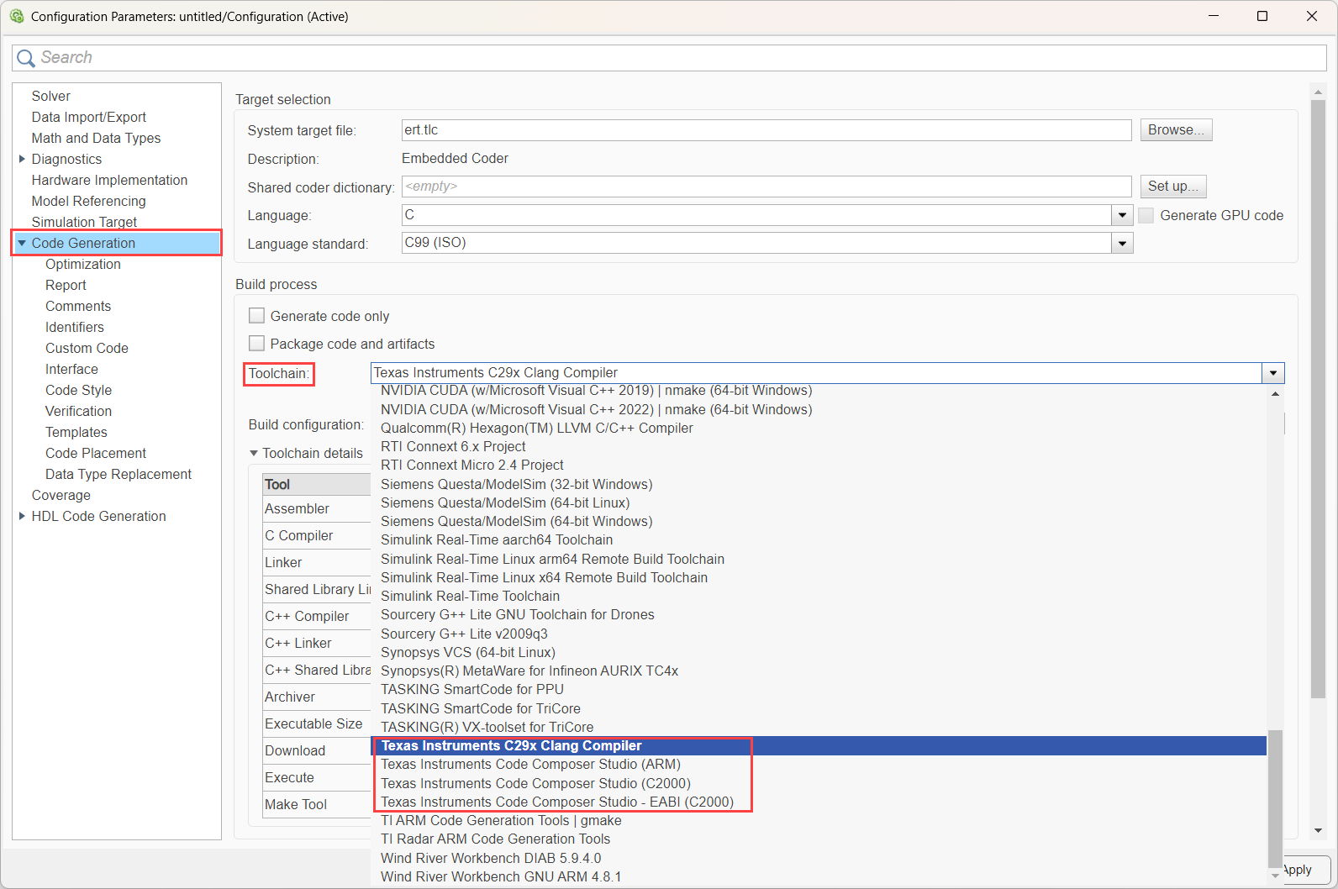1338x889 pixels.
Task: Pick Wind River Workbench GNU ARM 4.8.1
Action: coord(501,876)
